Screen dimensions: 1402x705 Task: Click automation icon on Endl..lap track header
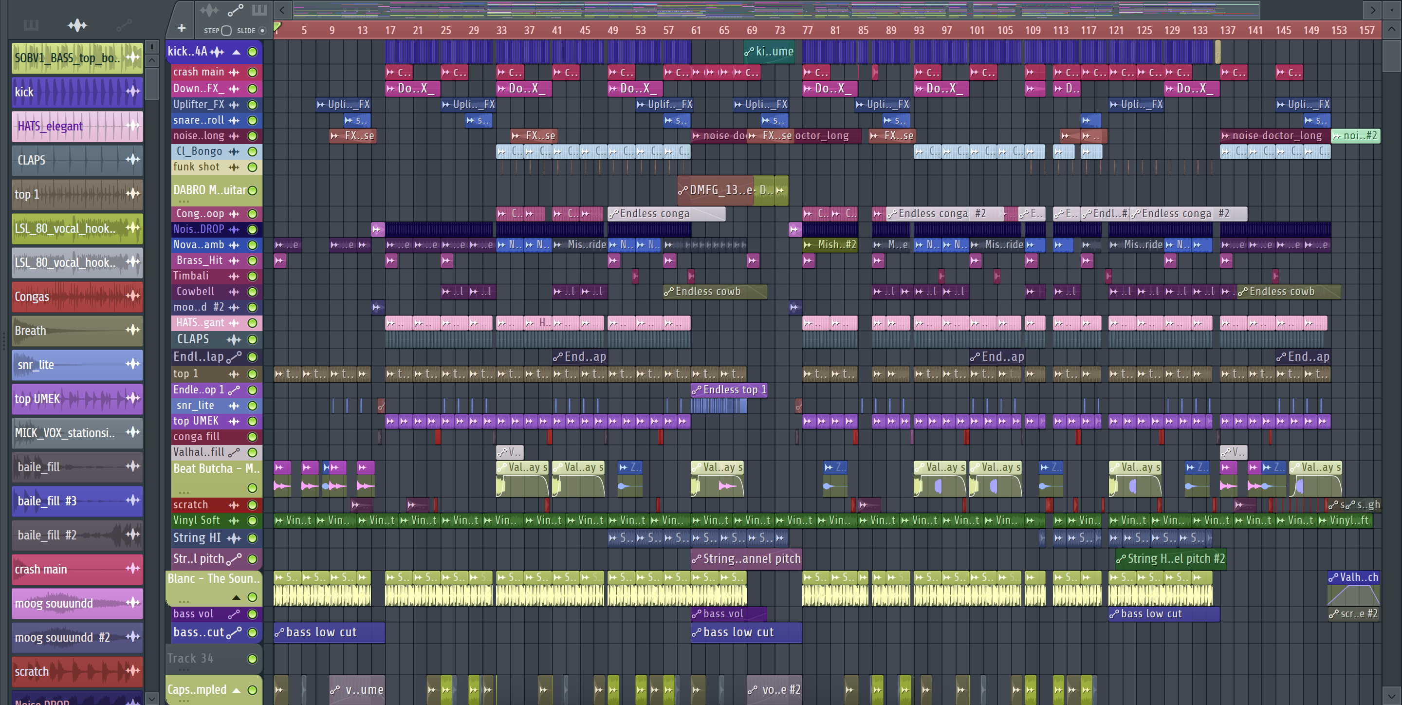[234, 357]
